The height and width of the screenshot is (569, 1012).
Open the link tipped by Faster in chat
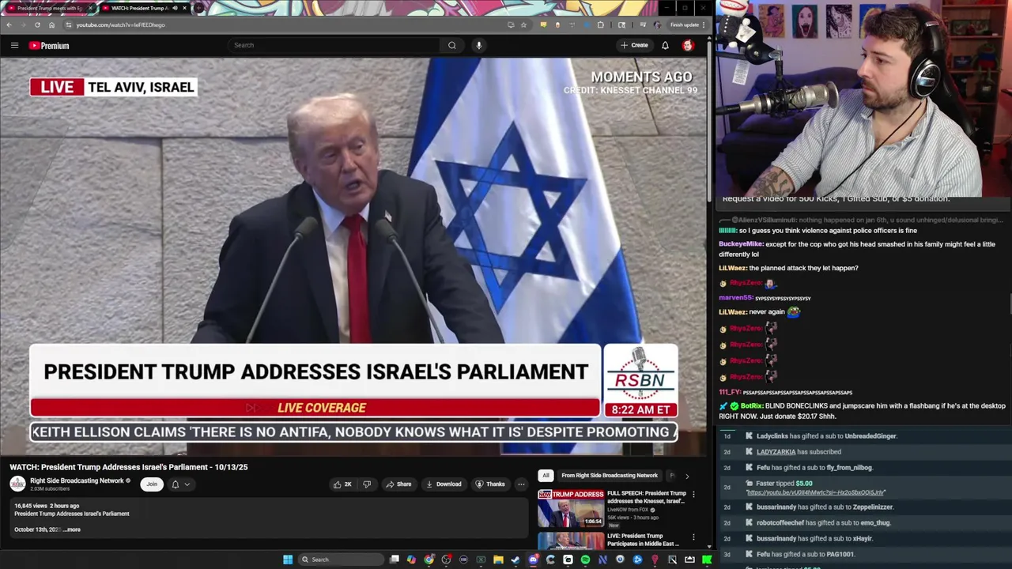click(815, 492)
